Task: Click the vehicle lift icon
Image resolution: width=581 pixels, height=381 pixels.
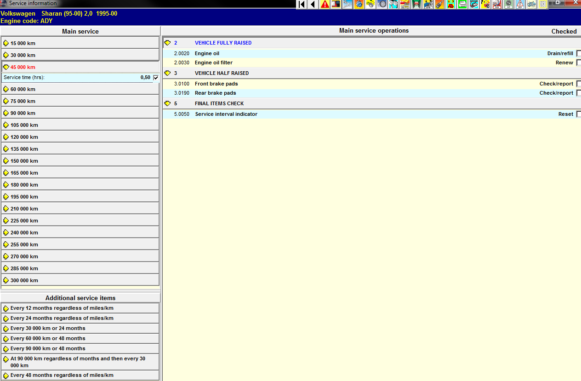Action: click(417, 4)
